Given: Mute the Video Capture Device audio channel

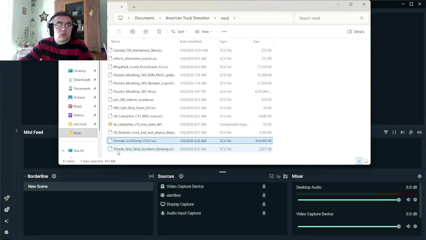Looking at the screenshot, I should pyautogui.click(x=408, y=226).
